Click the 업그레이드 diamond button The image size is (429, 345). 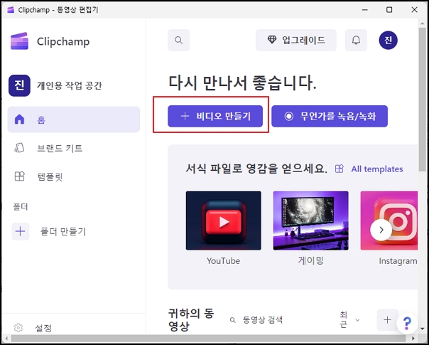point(296,41)
